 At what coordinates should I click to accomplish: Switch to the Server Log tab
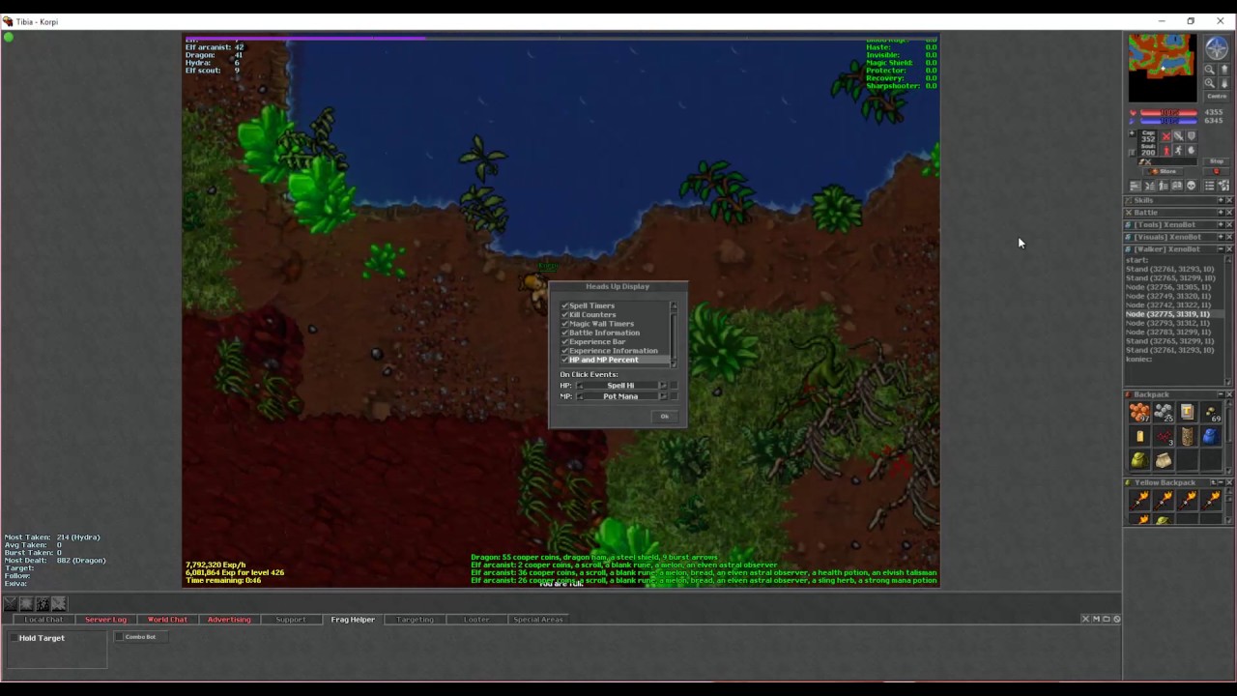click(105, 620)
